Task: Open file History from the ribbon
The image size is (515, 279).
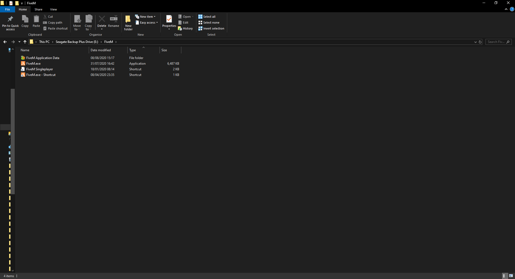Action: pos(185,28)
